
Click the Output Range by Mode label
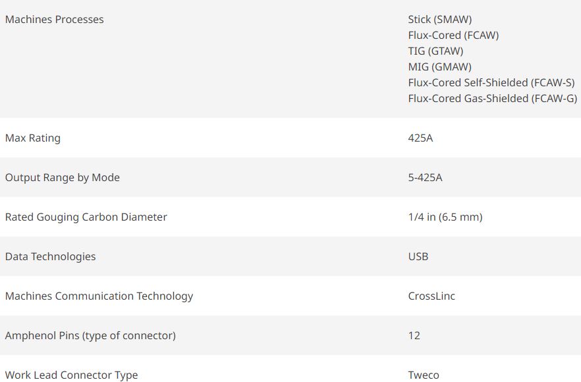tap(62, 178)
